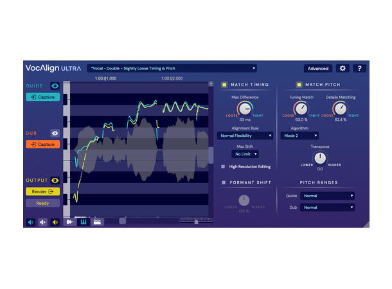Open the Algorithm Mode 2 dropdown
Viewport: 392px width, 289px height.
[x=299, y=136]
